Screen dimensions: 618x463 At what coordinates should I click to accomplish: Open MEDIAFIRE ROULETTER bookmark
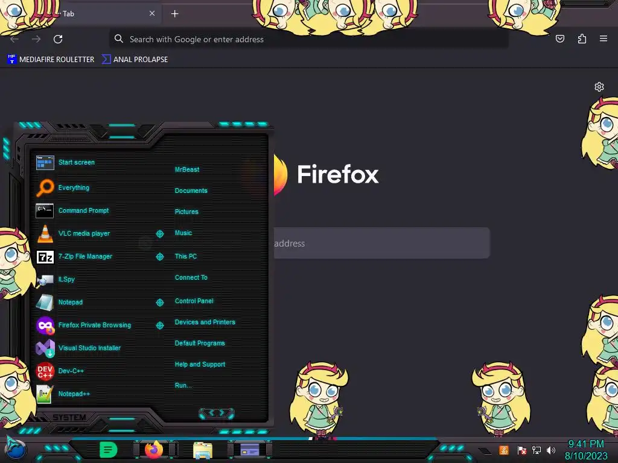tap(51, 60)
